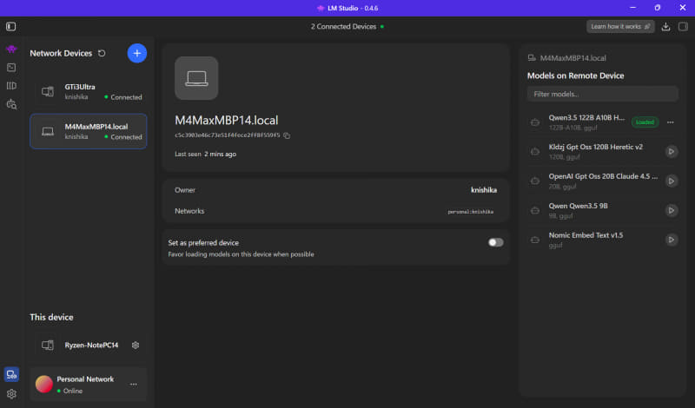
Task: Add a new network device
Action: (137, 53)
